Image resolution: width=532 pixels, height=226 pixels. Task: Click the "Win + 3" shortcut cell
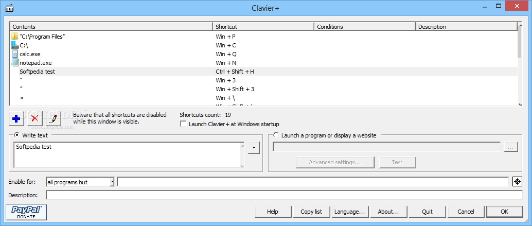coord(226,80)
